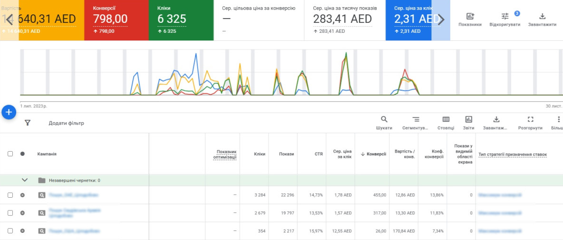Click the Кліки column header
The width and height of the screenshot is (563, 240).
tap(259, 154)
